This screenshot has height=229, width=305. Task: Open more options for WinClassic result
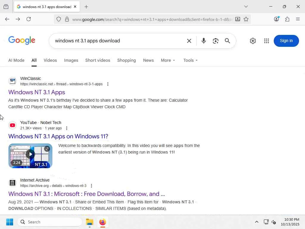click(x=108, y=84)
